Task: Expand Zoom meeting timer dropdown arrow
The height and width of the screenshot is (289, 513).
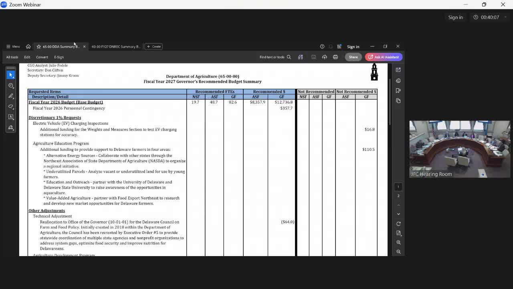Action: (x=505, y=17)
